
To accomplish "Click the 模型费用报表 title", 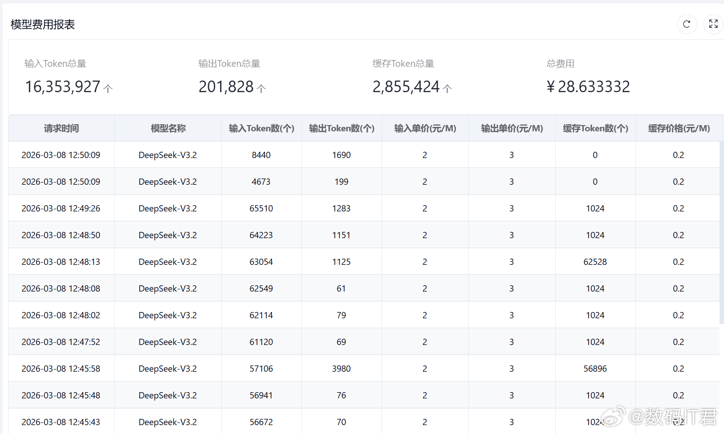I will click(x=43, y=24).
